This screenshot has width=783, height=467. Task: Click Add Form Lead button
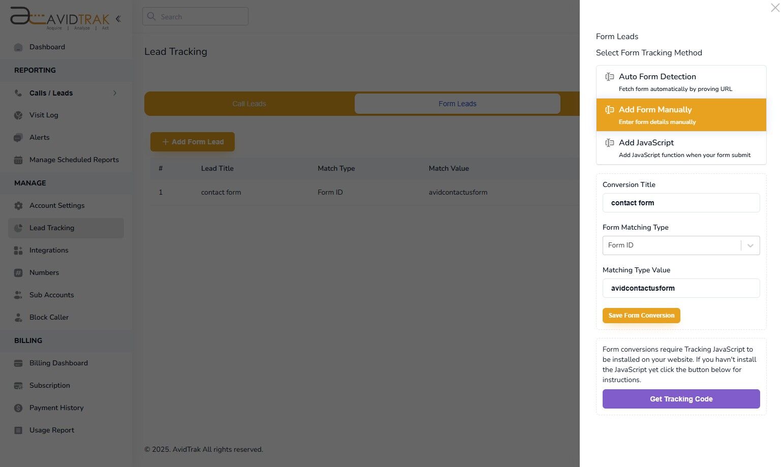click(193, 142)
